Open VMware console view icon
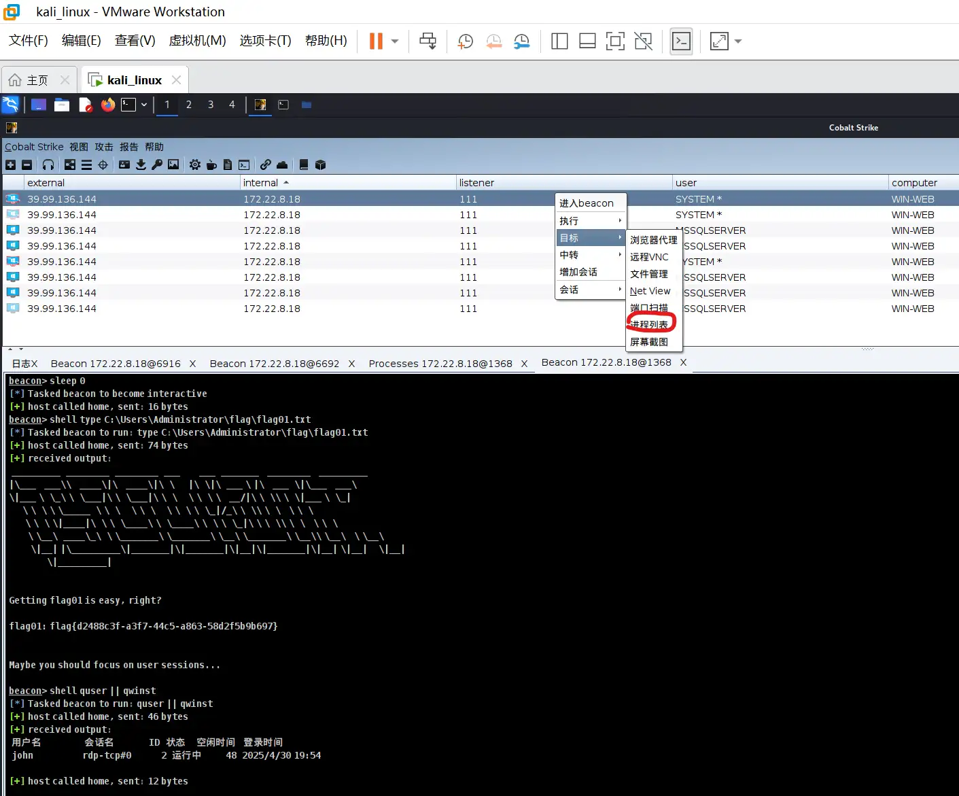The height and width of the screenshot is (796, 959). point(681,41)
